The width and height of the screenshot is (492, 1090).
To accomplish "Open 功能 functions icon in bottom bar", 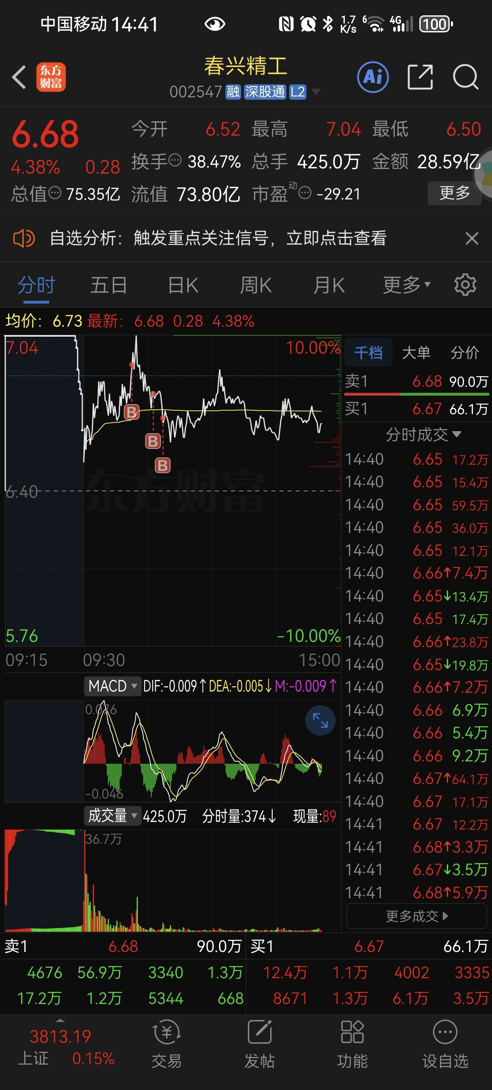I will coord(352,1044).
